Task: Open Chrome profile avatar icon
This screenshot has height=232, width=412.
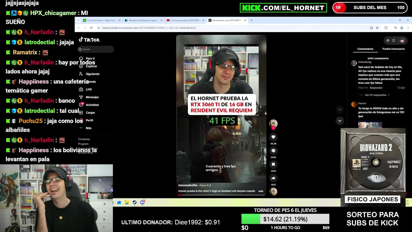Action: pyautogui.click(x=402, y=28)
